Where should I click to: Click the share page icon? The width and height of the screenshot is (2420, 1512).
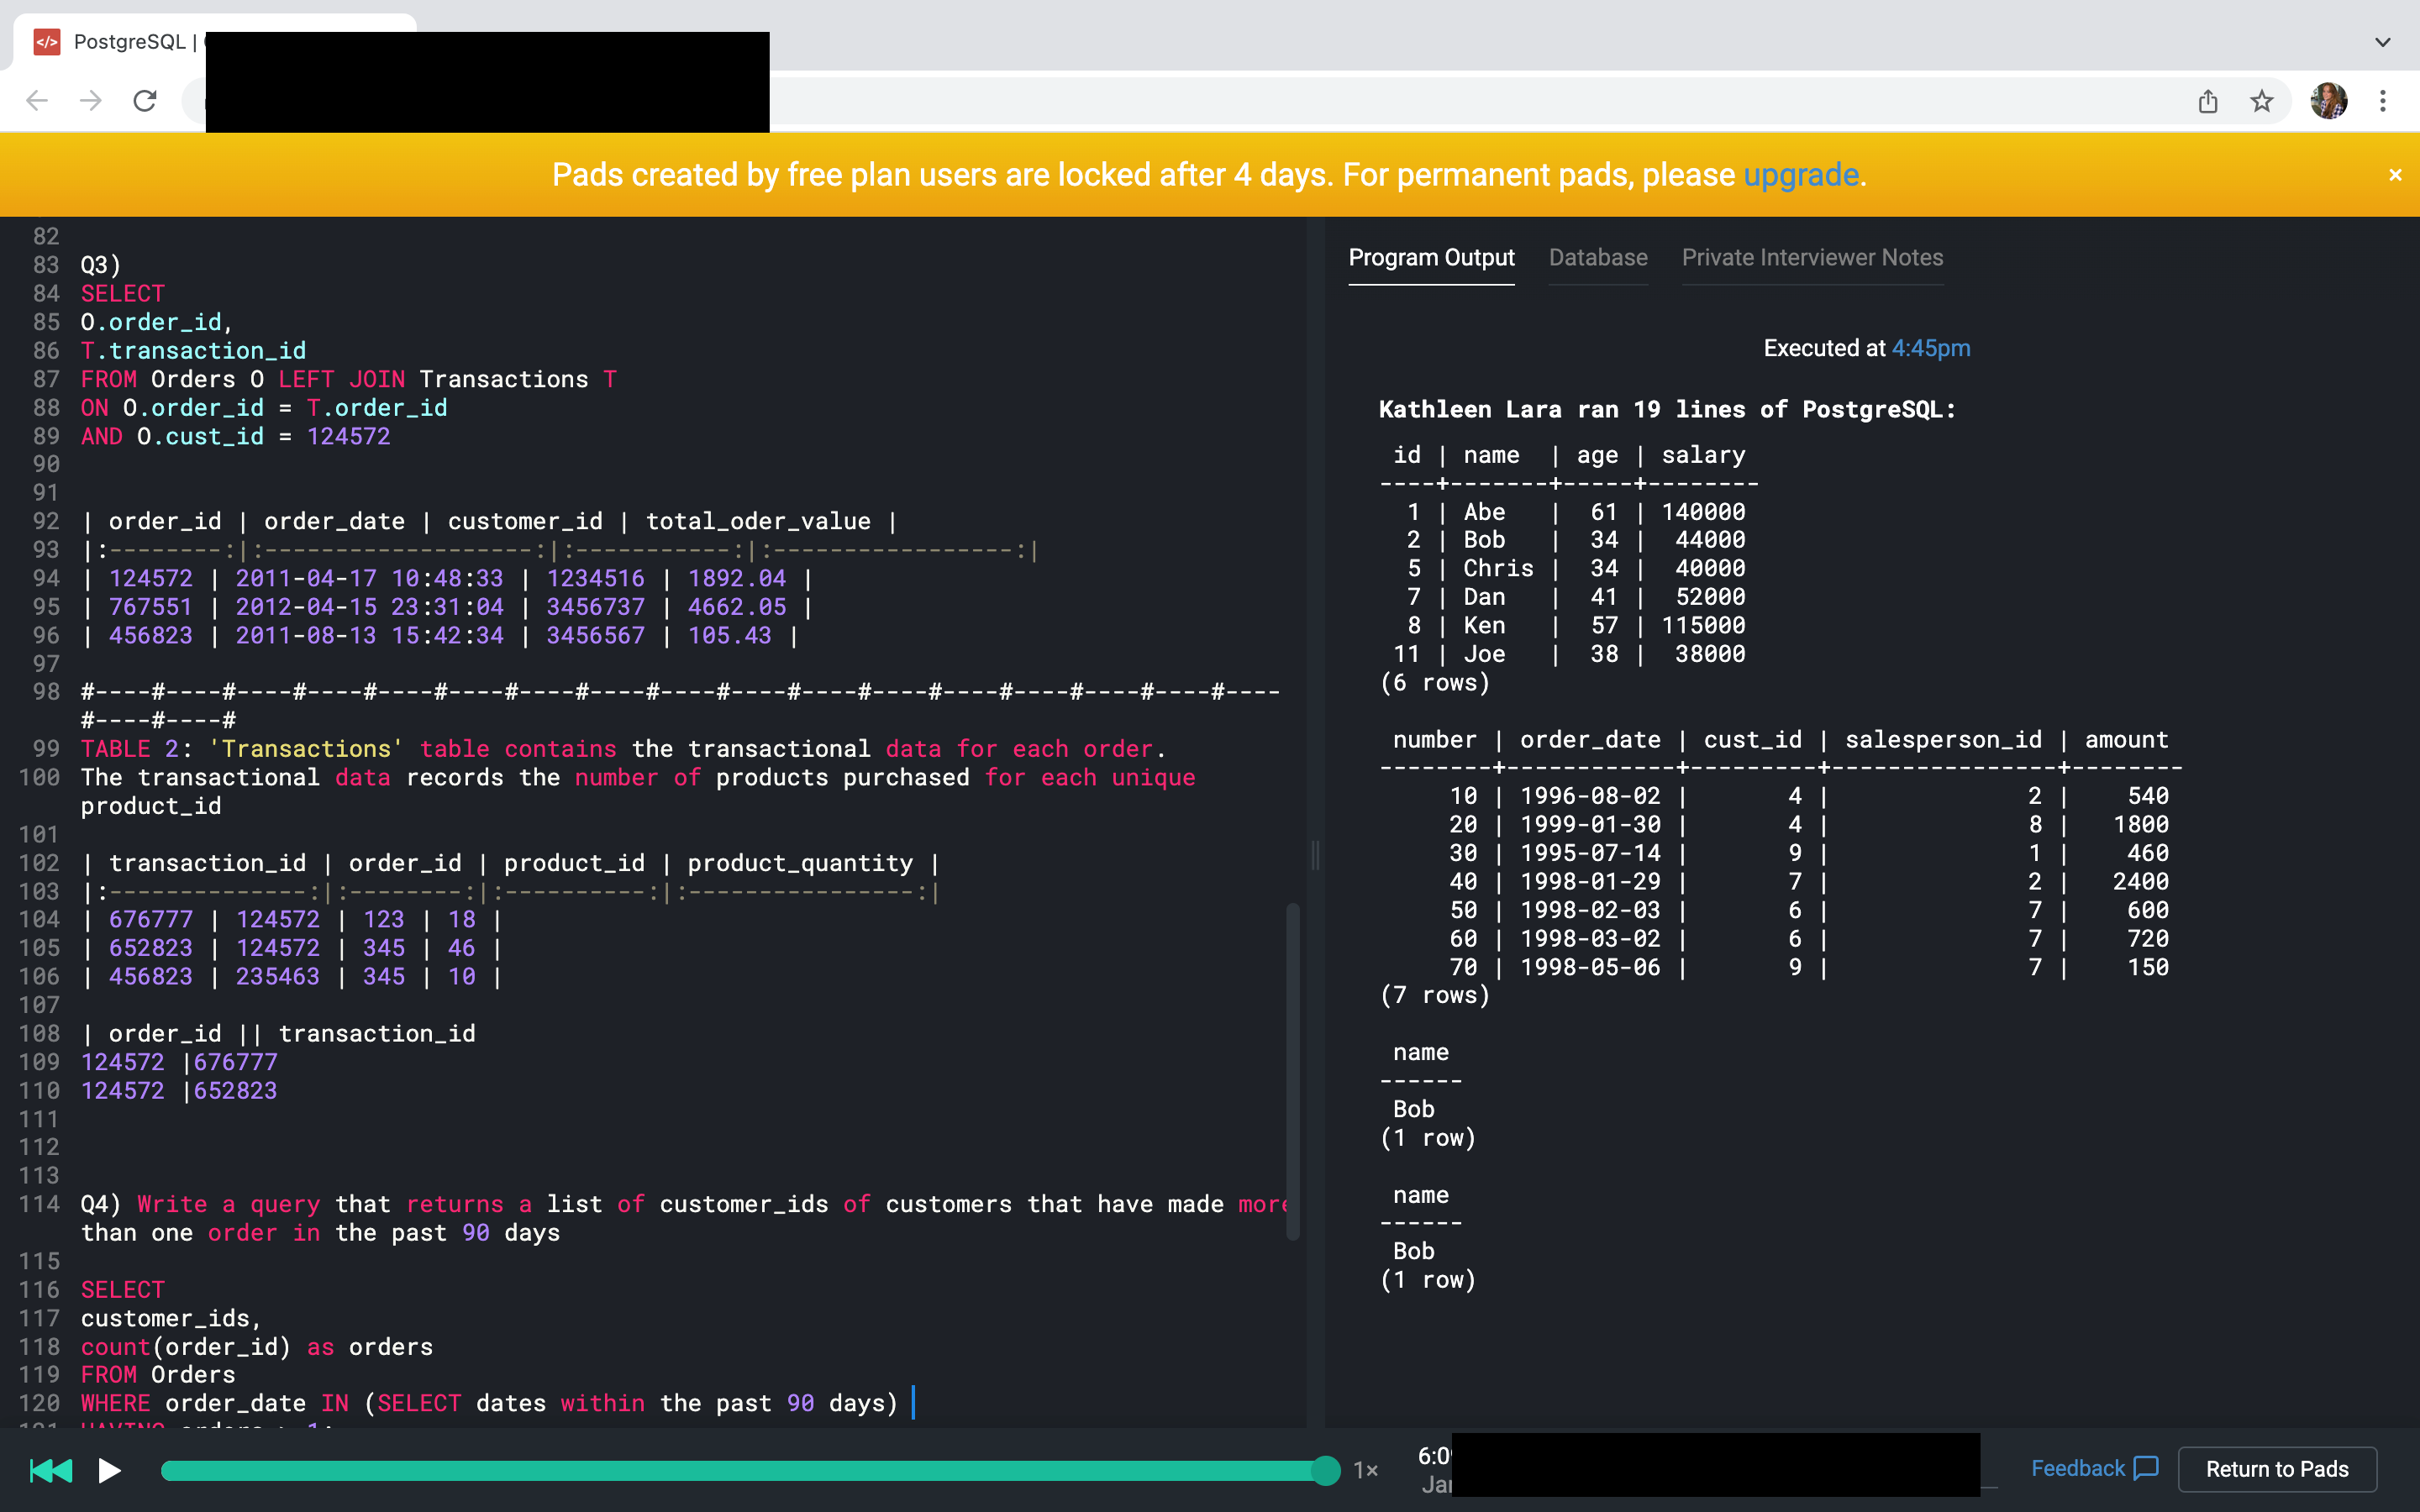click(x=2208, y=101)
